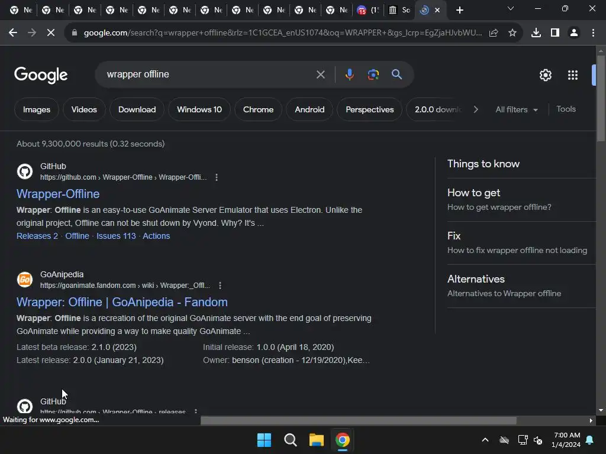Click the address bar URL
606x454 pixels.
click(x=282, y=33)
